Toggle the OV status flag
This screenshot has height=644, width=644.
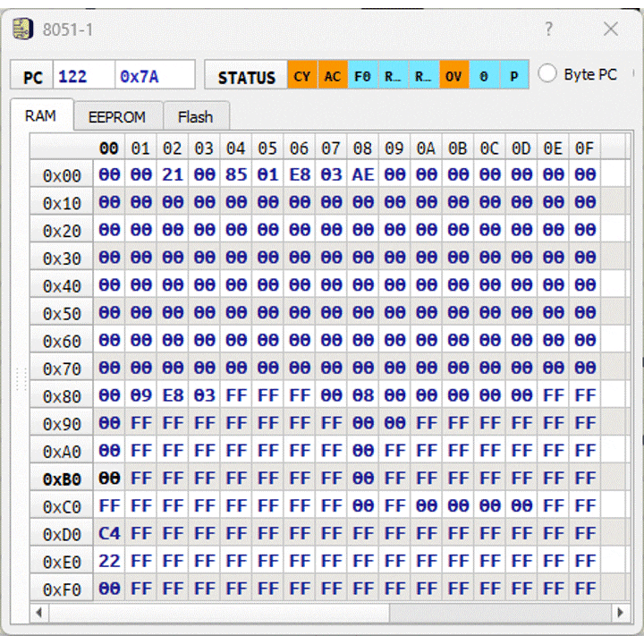[453, 75]
